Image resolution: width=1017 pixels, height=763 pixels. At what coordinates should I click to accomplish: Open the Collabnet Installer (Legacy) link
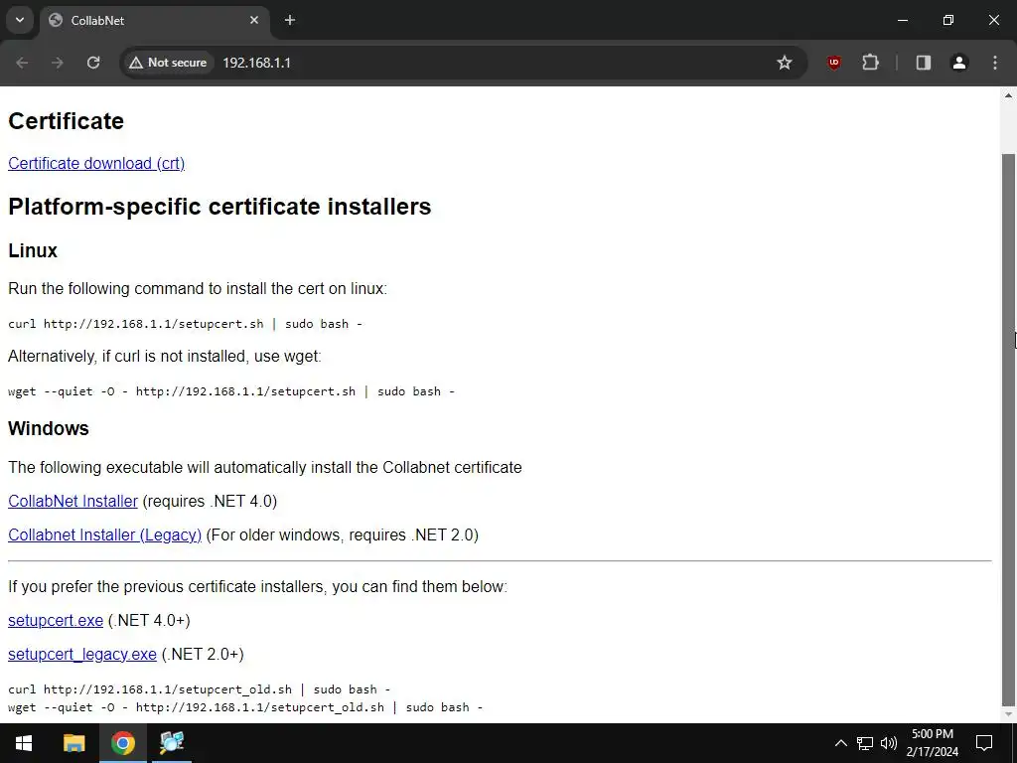[x=104, y=534]
